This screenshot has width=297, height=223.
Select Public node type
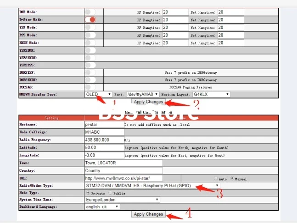pos(110,193)
